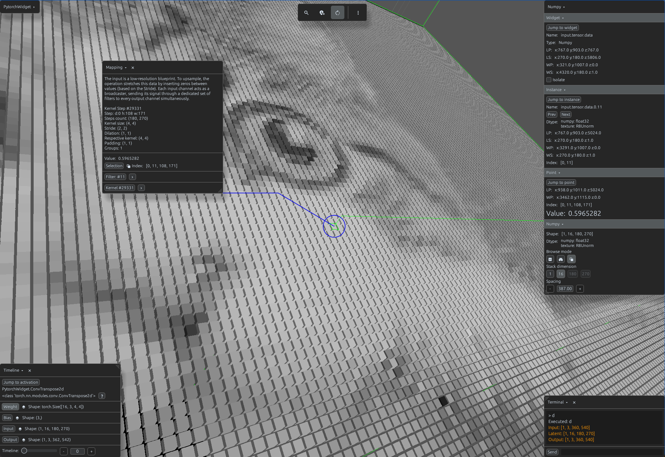Close the Mapping panel with its X
The height and width of the screenshot is (457, 665).
133,68
